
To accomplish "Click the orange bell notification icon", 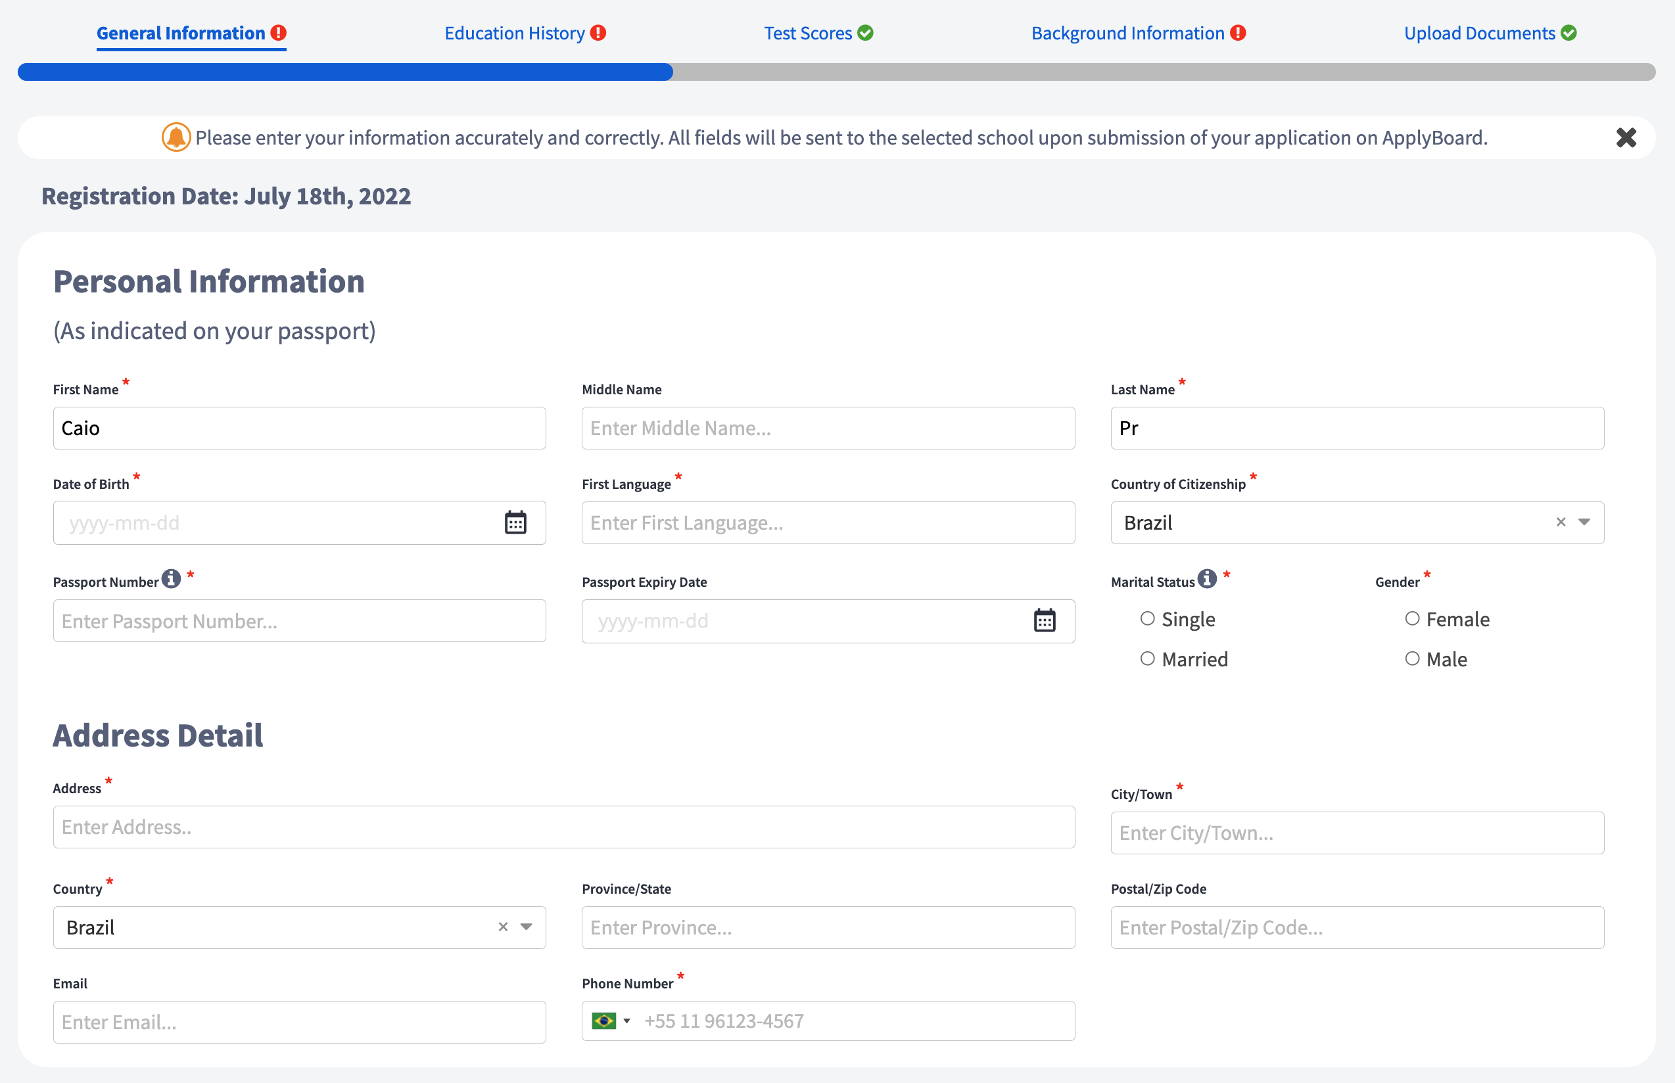I will (x=176, y=138).
